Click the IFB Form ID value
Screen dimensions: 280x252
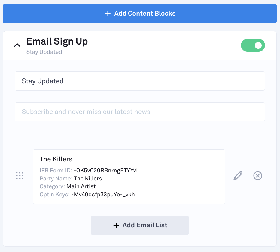coord(106,171)
